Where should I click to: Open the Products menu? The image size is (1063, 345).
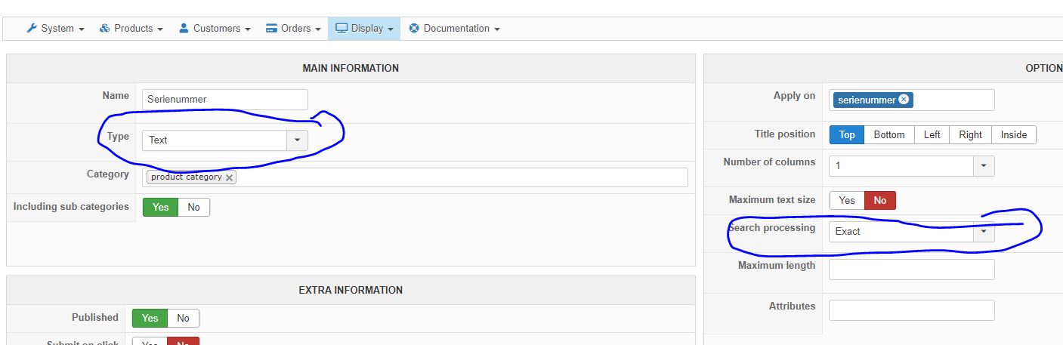pos(133,29)
